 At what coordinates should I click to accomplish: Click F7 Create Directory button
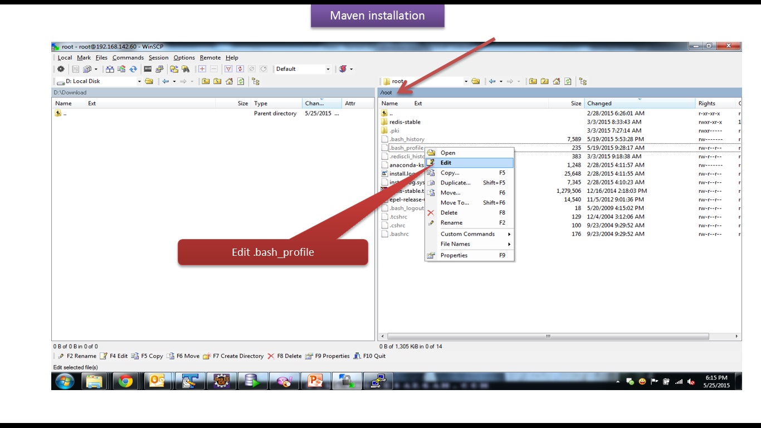pos(233,356)
